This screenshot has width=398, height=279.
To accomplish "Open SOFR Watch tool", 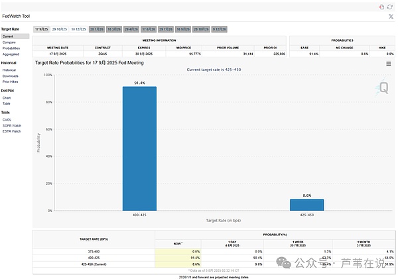I will 12,125.
